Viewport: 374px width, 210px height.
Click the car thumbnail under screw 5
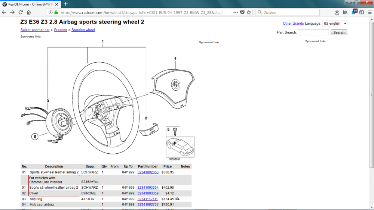tap(180, 147)
